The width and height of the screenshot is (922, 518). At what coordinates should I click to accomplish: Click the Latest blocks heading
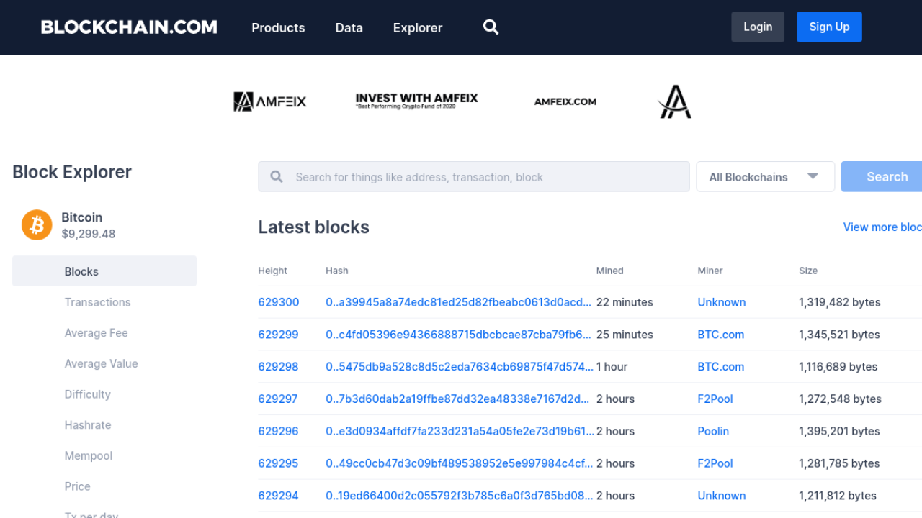tap(314, 227)
